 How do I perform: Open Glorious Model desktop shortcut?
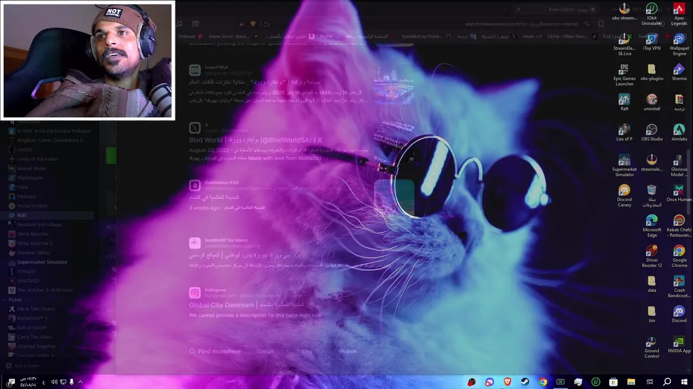coord(679,166)
